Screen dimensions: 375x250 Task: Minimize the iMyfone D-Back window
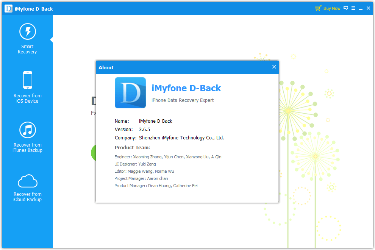click(x=361, y=8)
